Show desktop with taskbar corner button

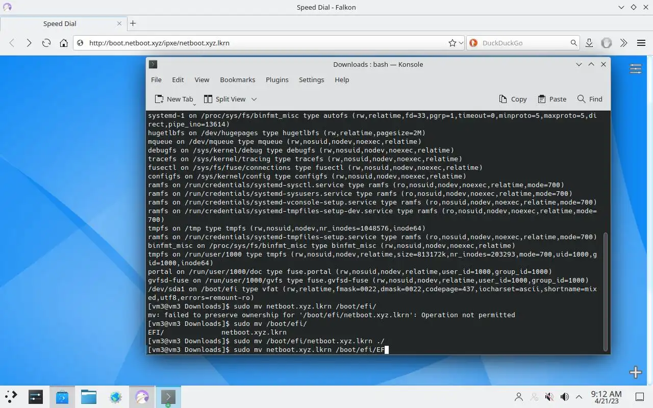(x=639, y=397)
